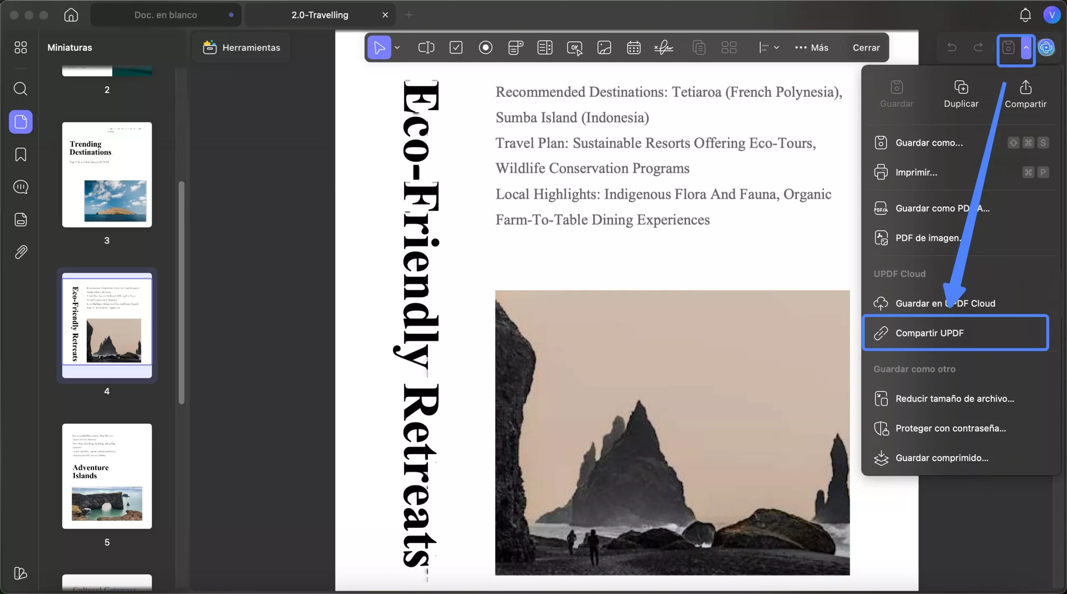Select the arrow pointer tool
The height and width of the screenshot is (594, 1067).
click(379, 47)
